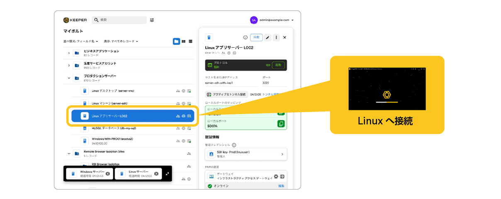The width and height of the screenshot is (501, 199).
Task: Open the admin@example.com account menu
Action: pyautogui.click(x=272, y=20)
